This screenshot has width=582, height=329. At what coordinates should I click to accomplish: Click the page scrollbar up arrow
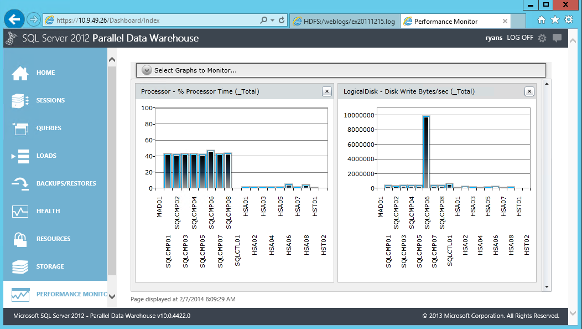tap(573, 40)
